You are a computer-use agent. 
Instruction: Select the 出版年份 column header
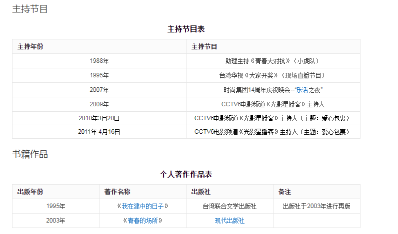point(30,192)
